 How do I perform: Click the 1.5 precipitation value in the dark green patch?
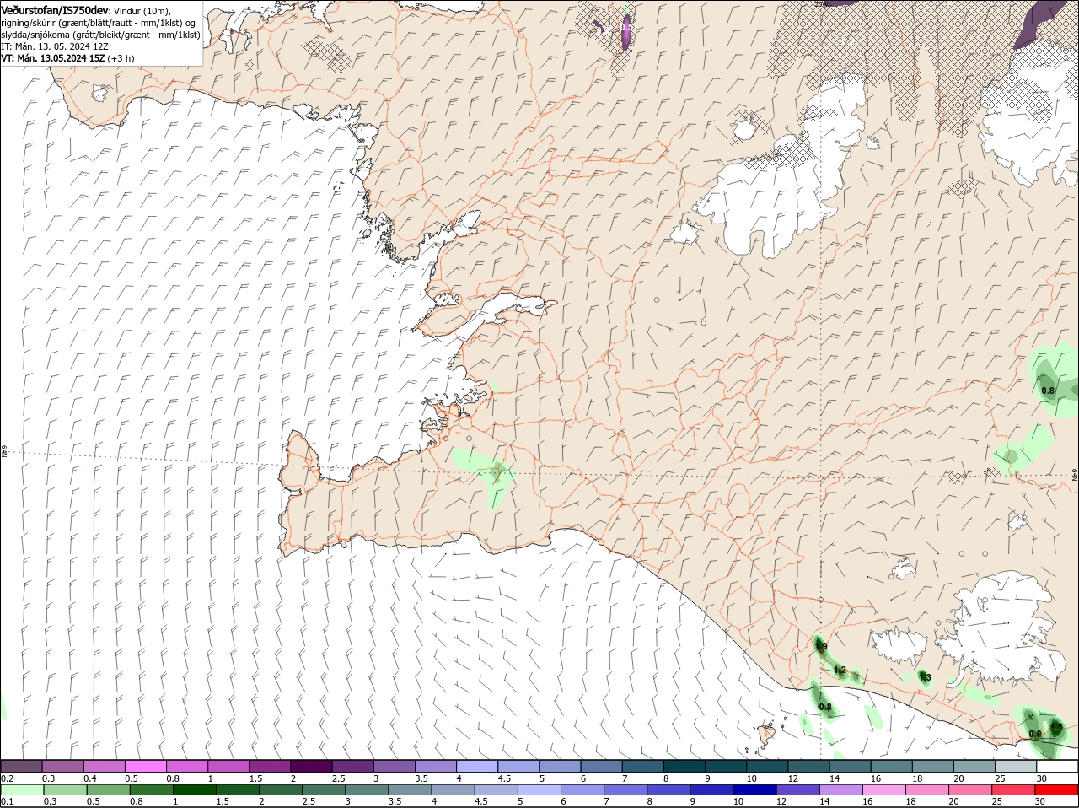pos(1056,726)
